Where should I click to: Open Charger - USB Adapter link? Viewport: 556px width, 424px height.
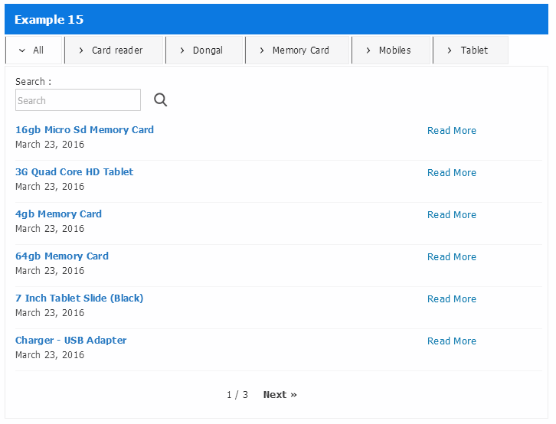71,341
